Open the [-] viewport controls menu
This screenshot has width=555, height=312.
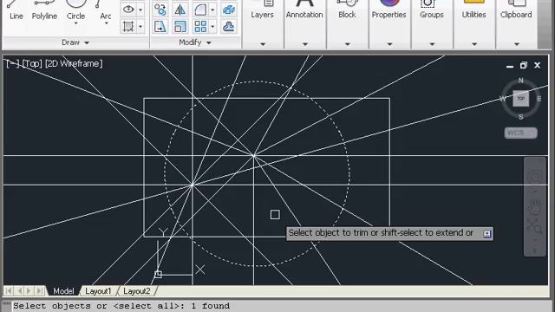13,63
